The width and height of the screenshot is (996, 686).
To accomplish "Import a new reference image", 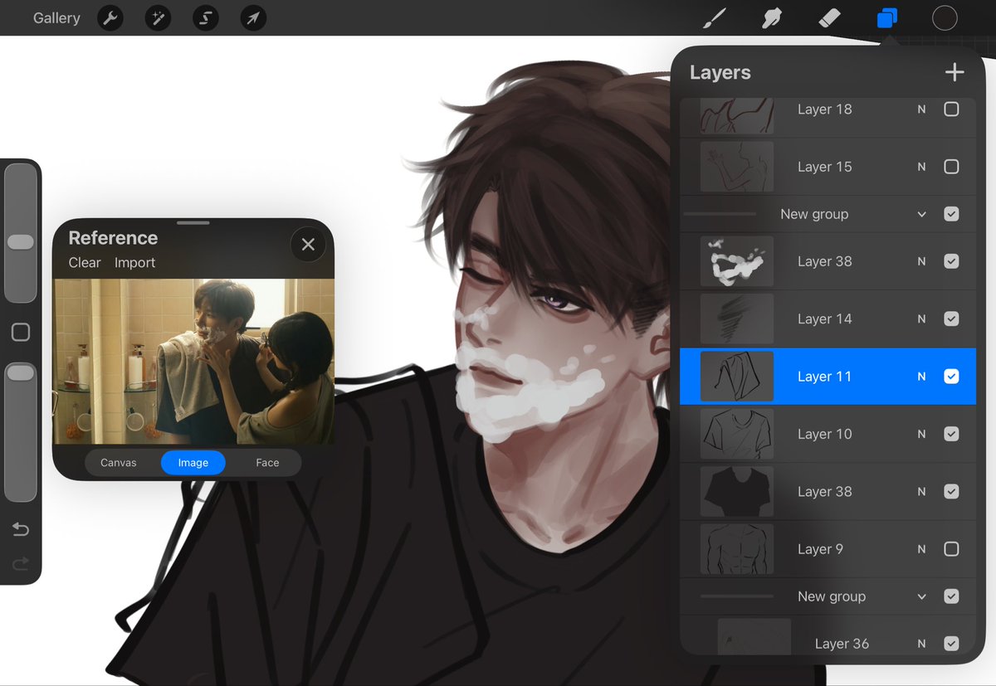I will pyautogui.click(x=135, y=262).
